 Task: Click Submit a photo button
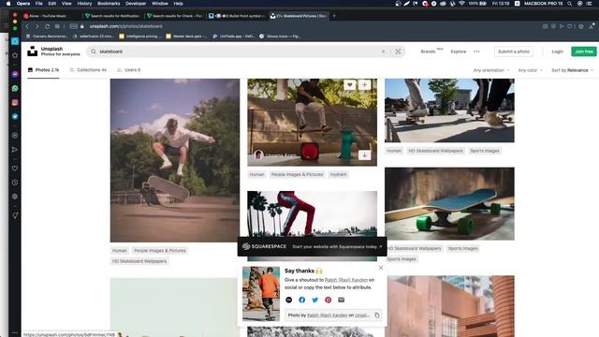[514, 51]
